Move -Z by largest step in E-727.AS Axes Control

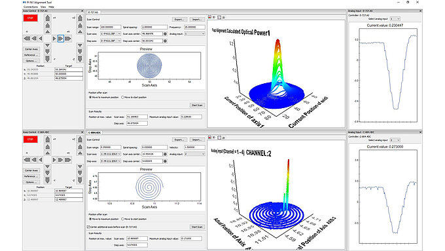pos(80,58)
